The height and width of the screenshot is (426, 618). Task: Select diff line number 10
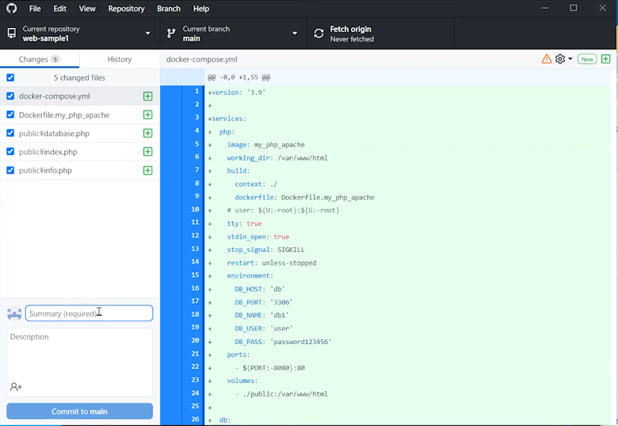tap(195, 210)
